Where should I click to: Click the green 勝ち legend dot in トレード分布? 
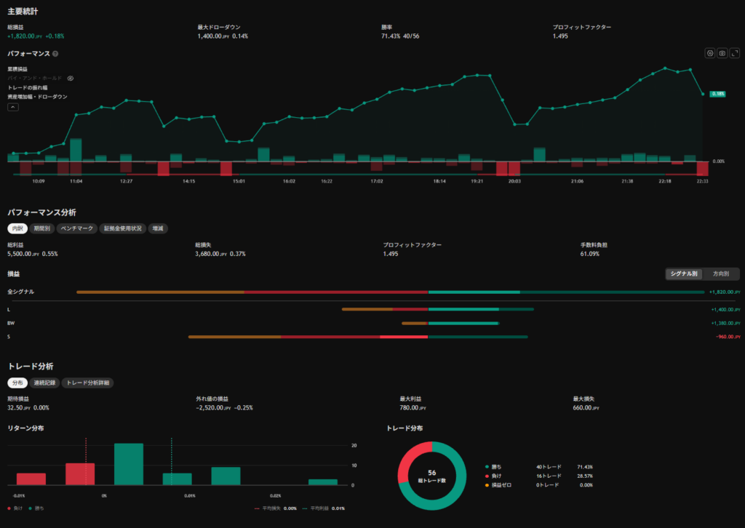(487, 467)
